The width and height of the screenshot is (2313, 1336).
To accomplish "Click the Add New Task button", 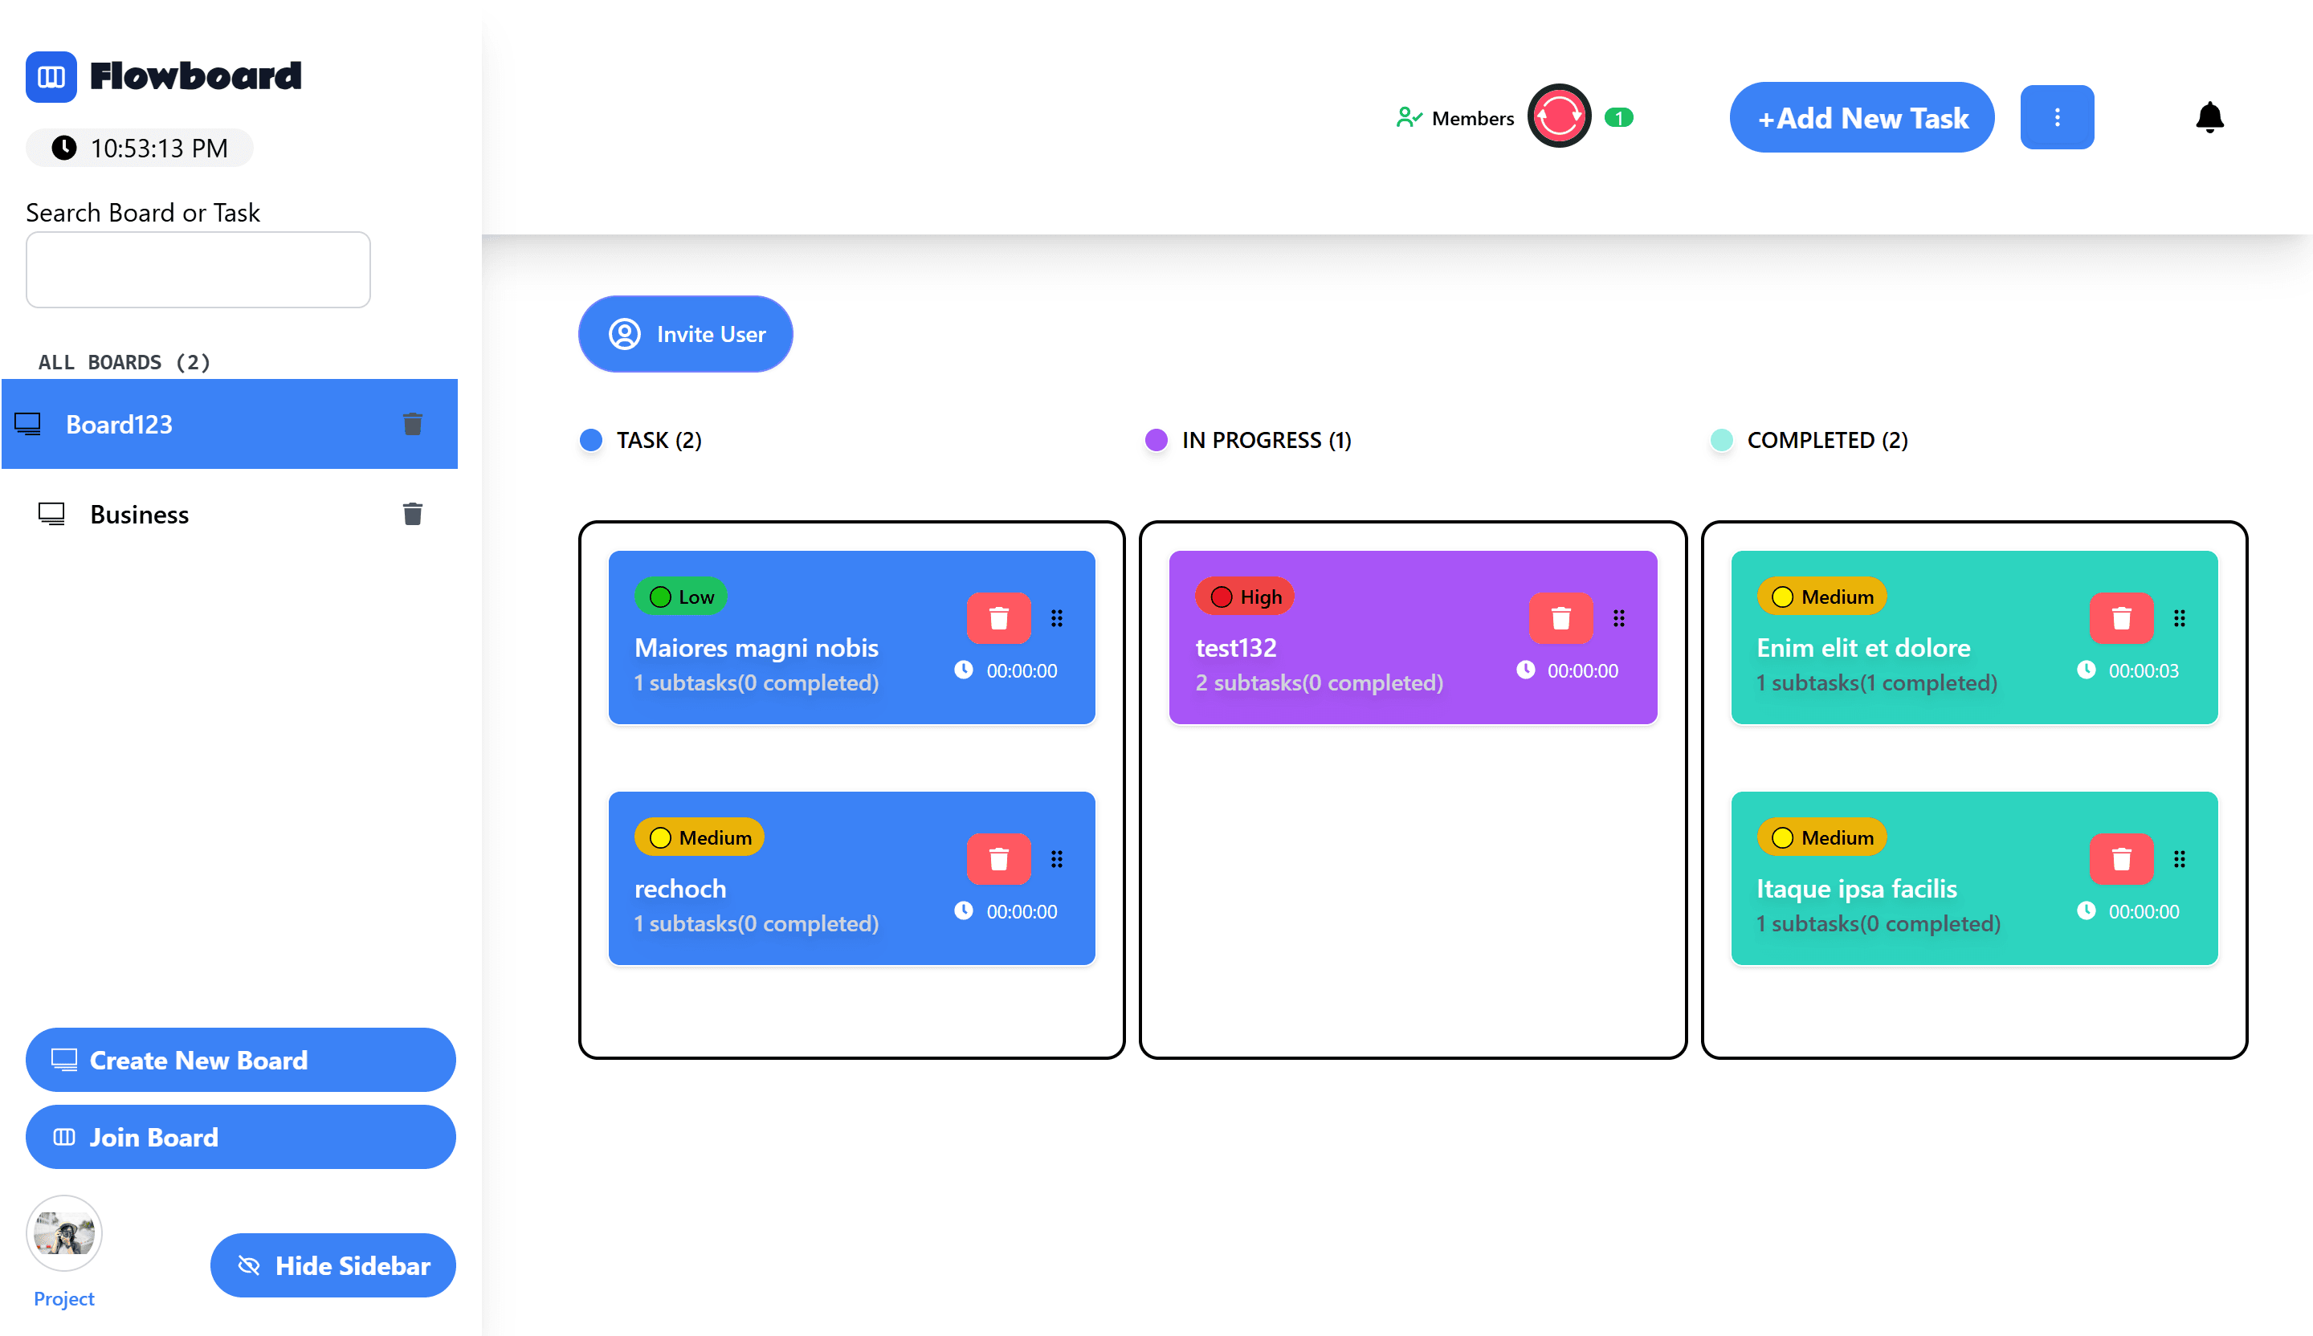I will pos(1861,117).
